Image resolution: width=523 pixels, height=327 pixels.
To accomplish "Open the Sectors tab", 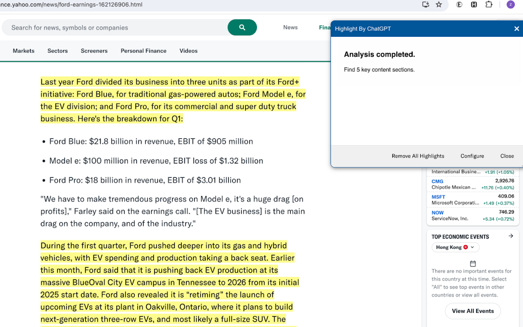I will pyautogui.click(x=57, y=51).
